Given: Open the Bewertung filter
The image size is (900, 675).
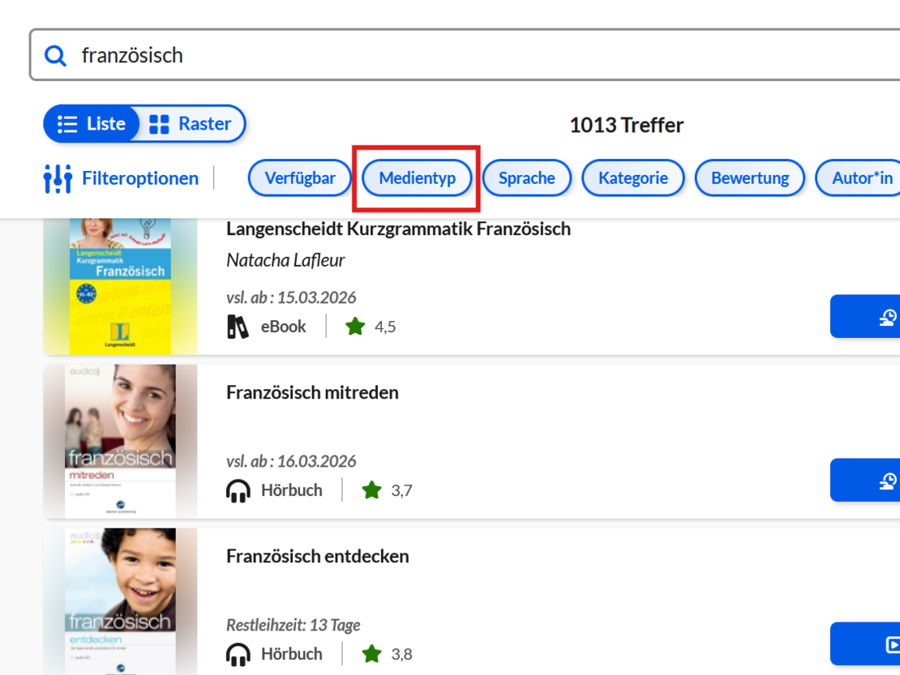Looking at the screenshot, I should click(750, 178).
